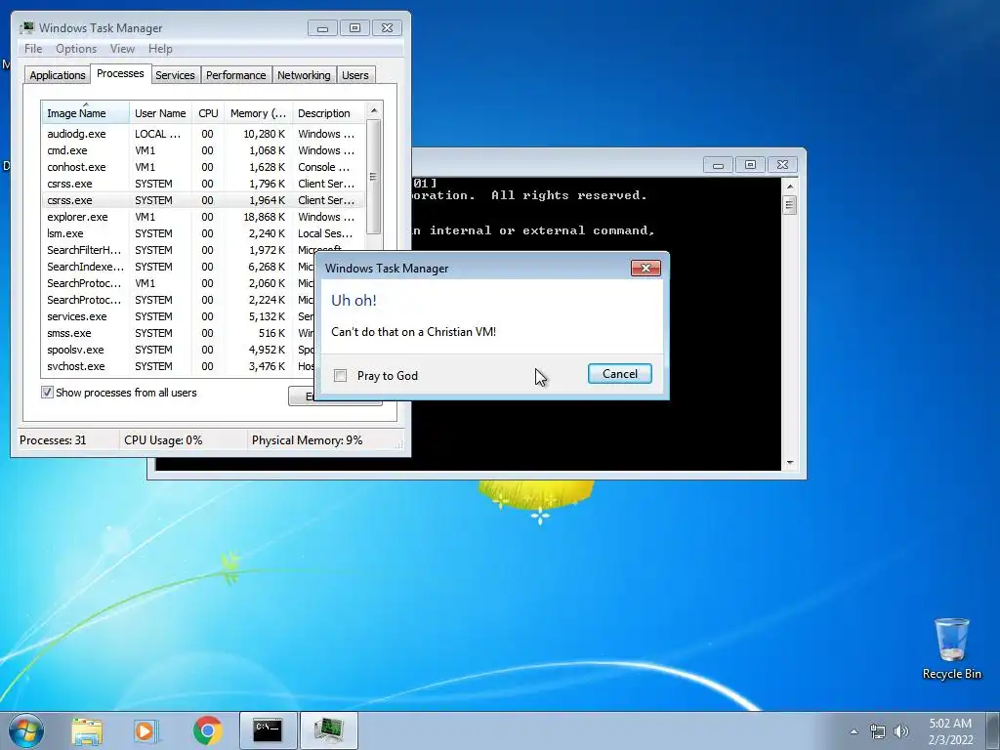1000x750 pixels.
Task: Click CPU Usage: 0% in status bar
Action: point(163,440)
